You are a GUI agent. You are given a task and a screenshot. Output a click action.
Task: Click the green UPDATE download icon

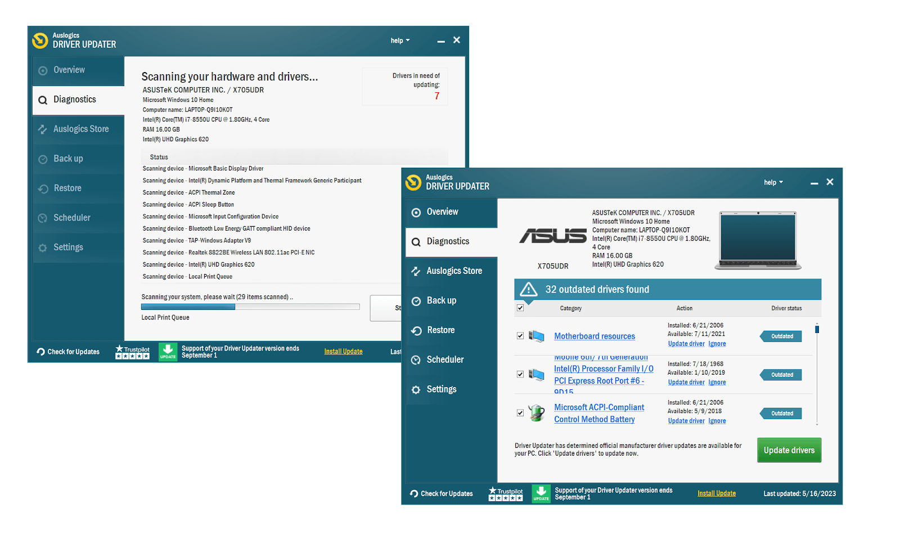tap(541, 493)
